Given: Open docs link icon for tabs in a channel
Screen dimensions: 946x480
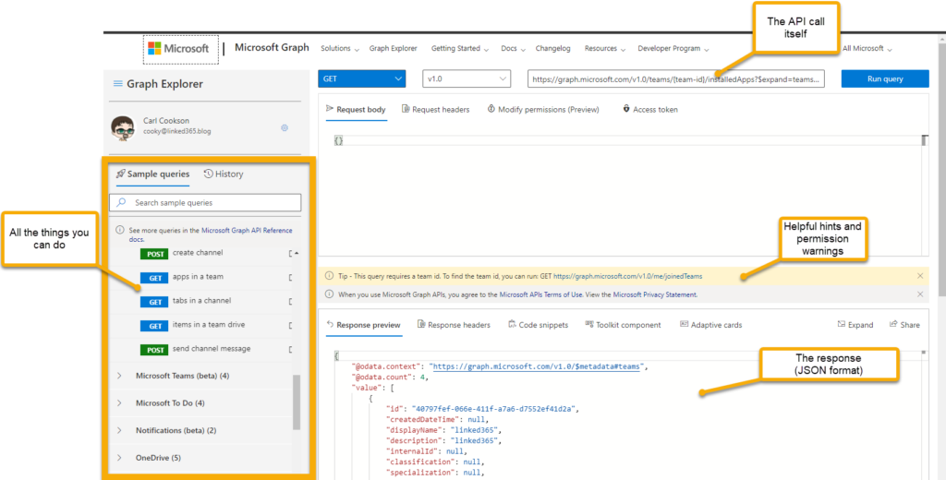Looking at the screenshot, I should (x=291, y=302).
